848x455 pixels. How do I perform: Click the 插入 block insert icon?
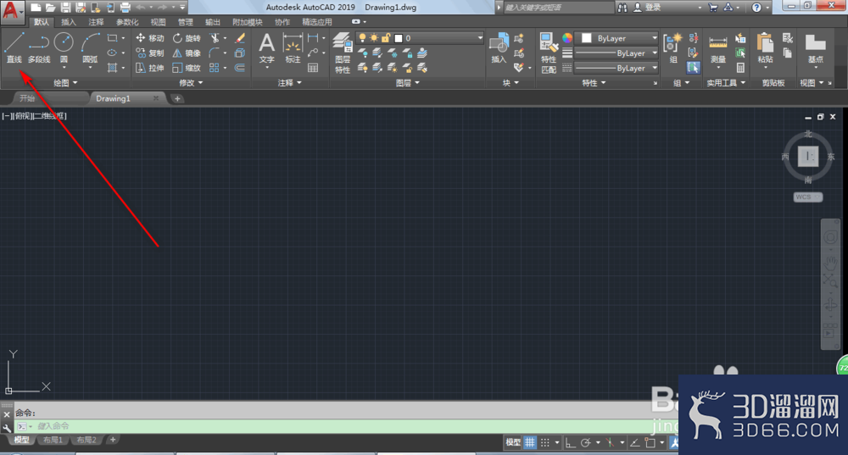coord(499,47)
